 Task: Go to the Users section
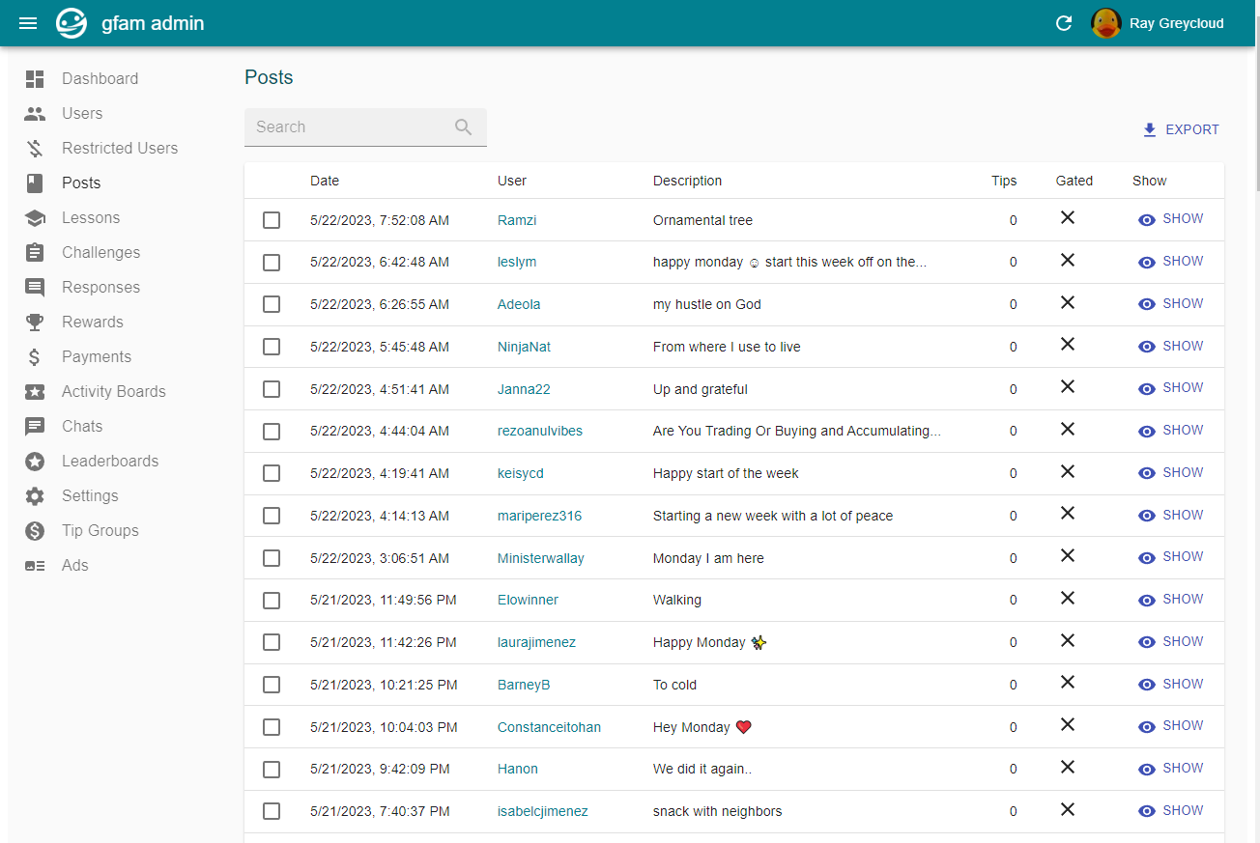click(82, 114)
